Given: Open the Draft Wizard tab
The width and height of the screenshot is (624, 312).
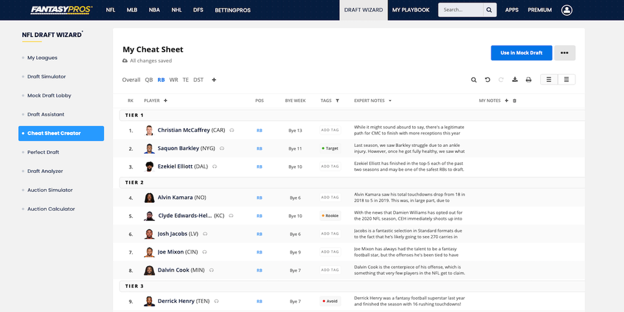Looking at the screenshot, I should click(x=363, y=10).
